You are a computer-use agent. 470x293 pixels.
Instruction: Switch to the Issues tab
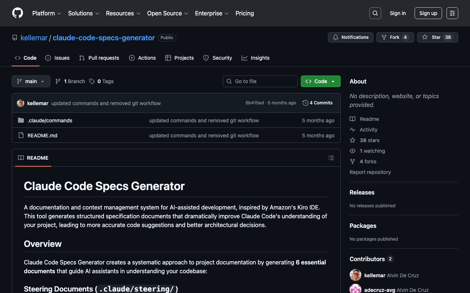pos(57,58)
